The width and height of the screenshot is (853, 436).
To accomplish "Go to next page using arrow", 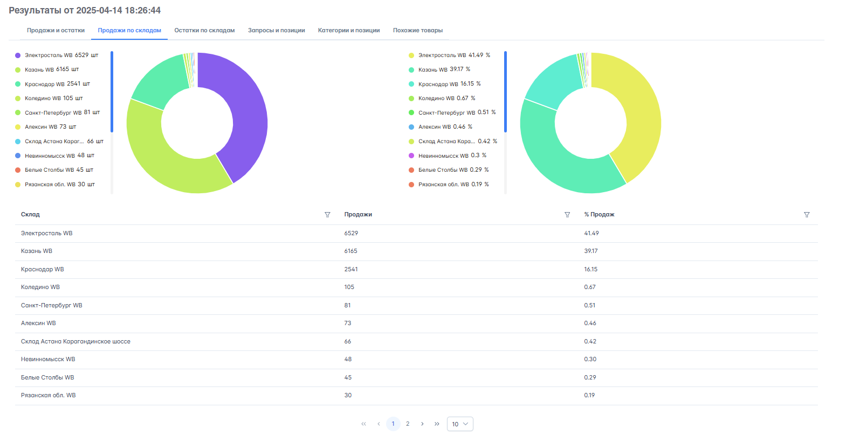I will [422, 424].
